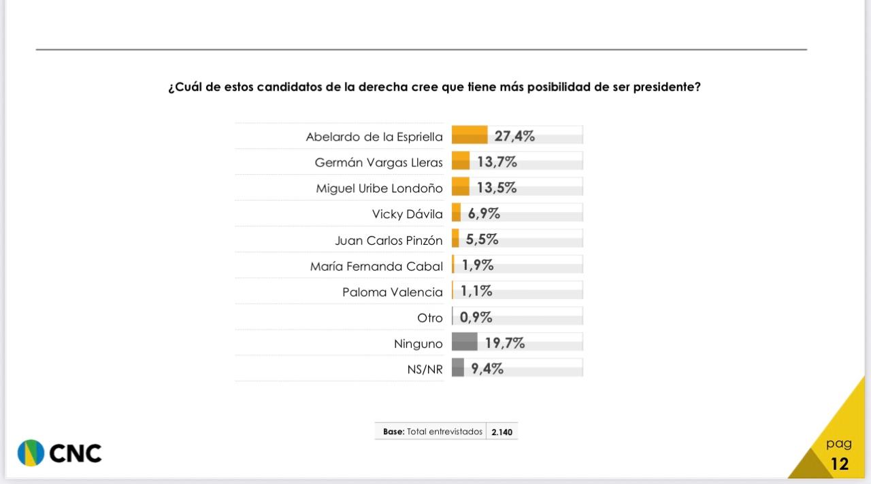This screenshot has width=871, height=484.
Task: Select the Paloma Valencia 1,1% value
Action: (476, 291)
